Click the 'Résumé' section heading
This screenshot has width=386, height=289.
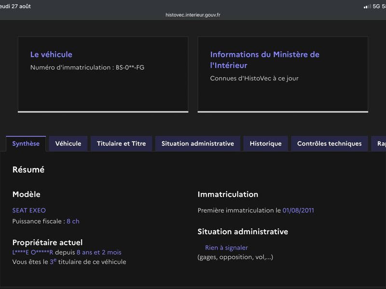pyautogui.click(x=28, y=170)
